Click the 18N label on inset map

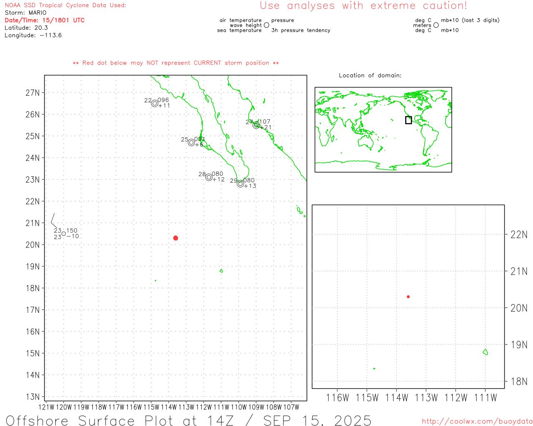(519, 381)
